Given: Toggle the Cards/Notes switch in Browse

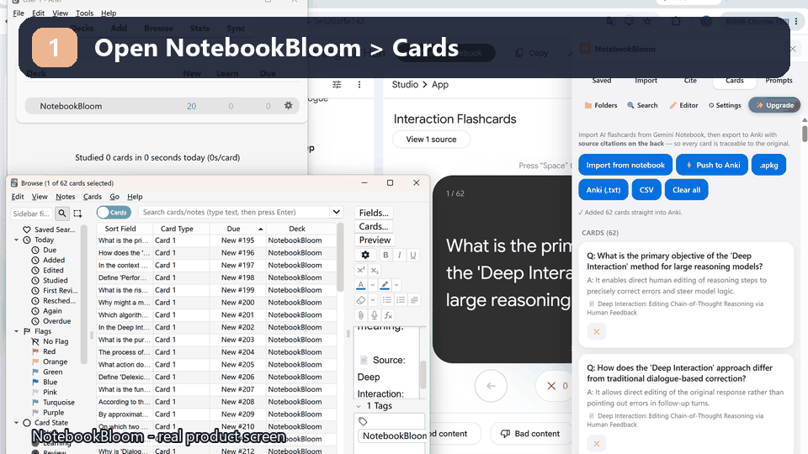Looking at the screenshot, I should click(x=114, y=212).
